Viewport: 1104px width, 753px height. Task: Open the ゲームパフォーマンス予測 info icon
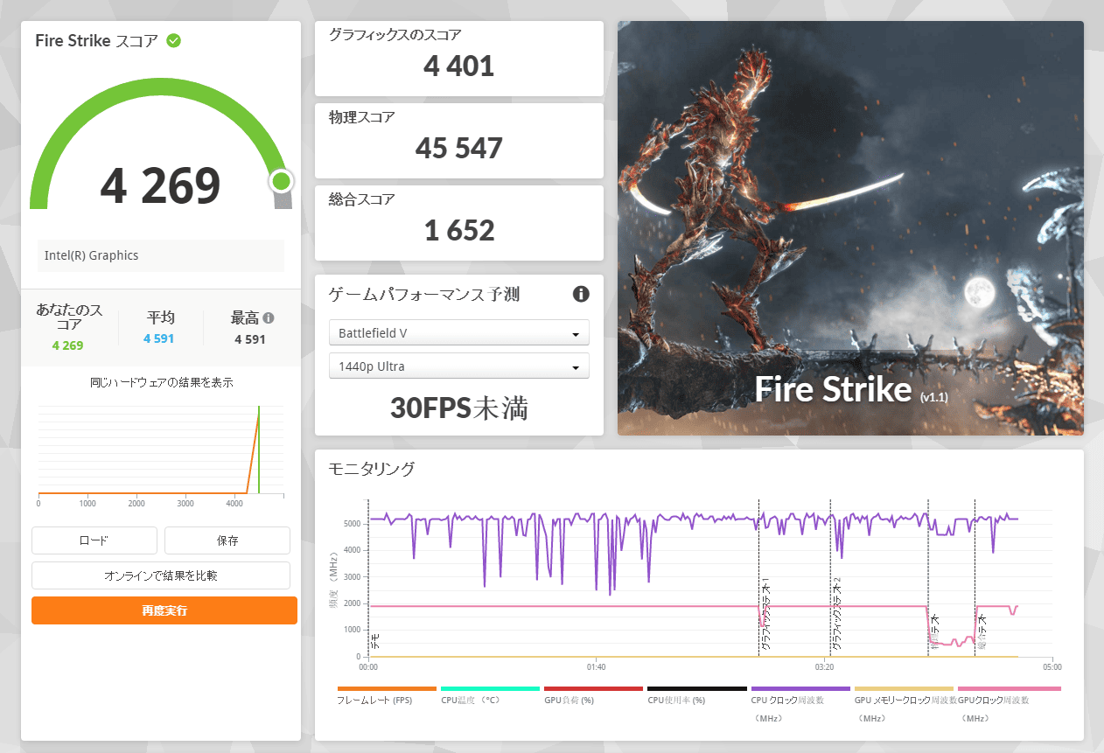coord(581,294)
